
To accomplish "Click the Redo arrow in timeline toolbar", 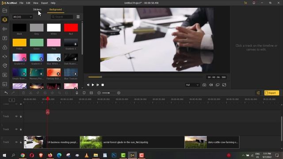I will tap(13, 93).
